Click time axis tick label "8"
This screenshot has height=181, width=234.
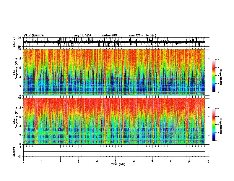tap(171, 161)
